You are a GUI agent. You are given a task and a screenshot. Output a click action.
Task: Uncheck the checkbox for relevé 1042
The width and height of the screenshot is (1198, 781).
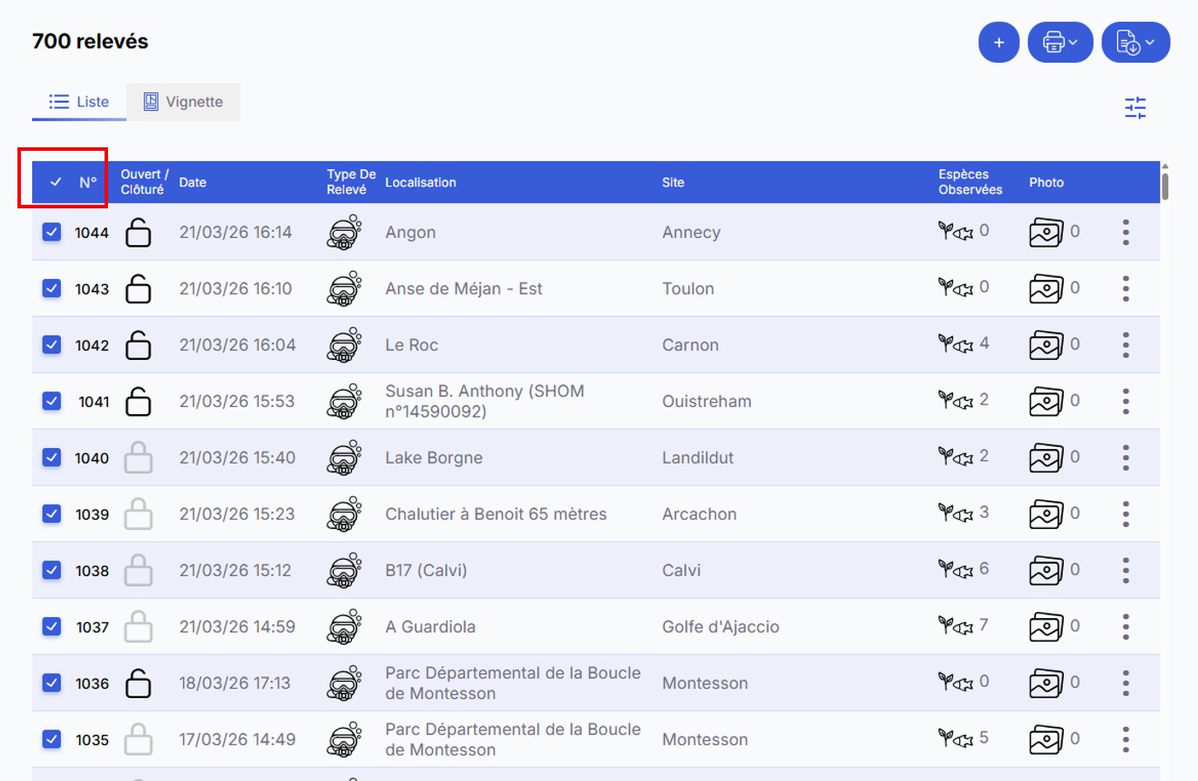51,345
